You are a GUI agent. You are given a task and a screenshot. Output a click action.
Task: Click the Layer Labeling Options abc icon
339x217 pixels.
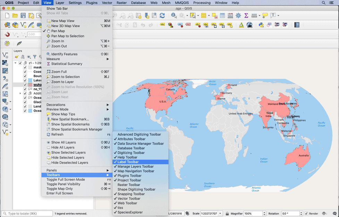(x=162, y=25)
